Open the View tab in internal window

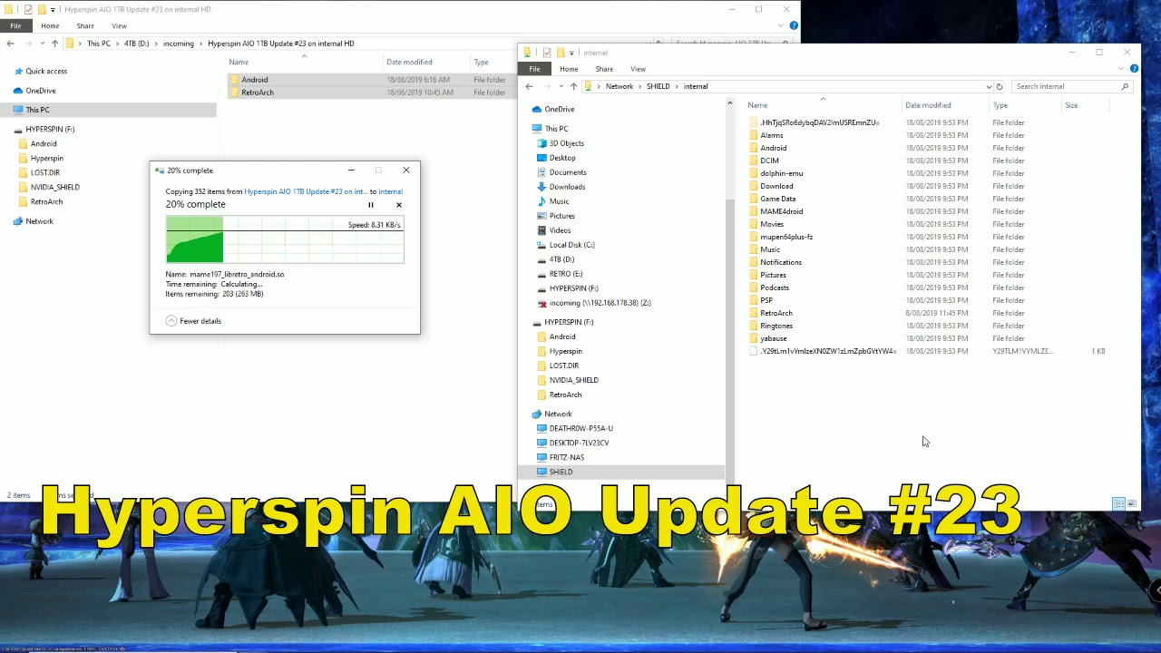coord(639,69)
